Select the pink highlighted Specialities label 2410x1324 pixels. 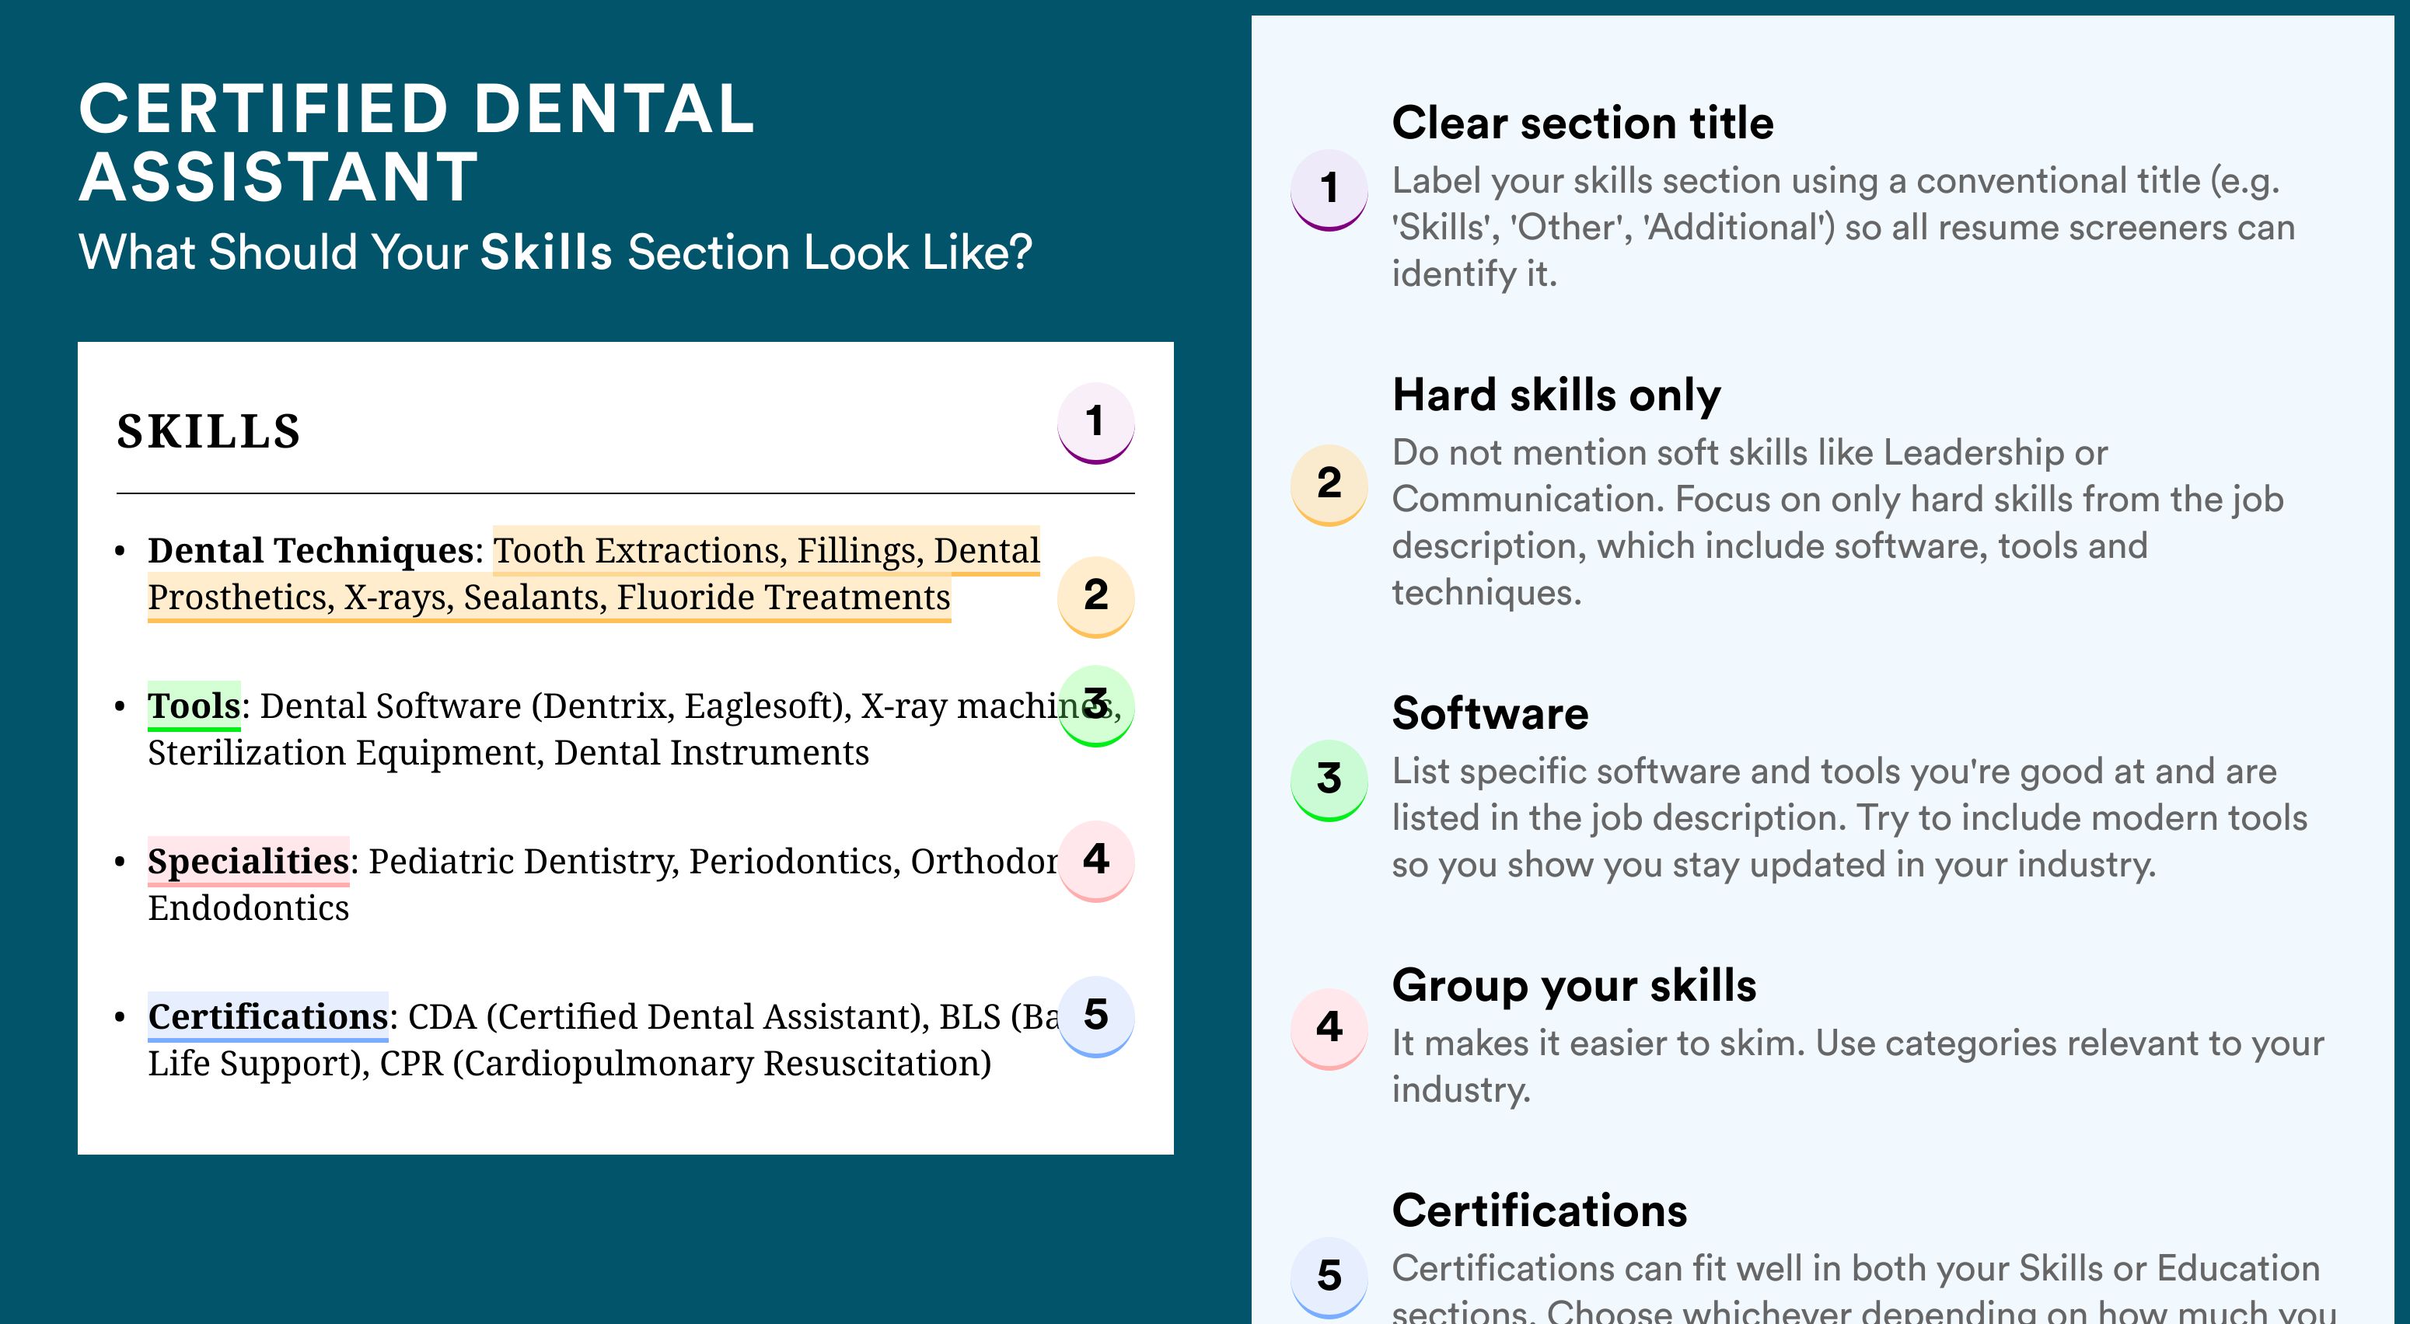pos(249,861)
